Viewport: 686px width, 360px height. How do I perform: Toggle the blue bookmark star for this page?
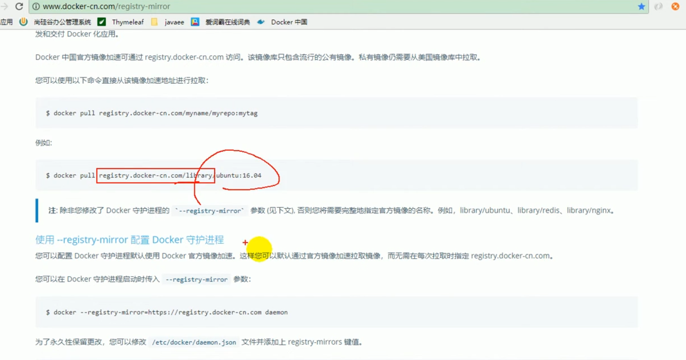(642, 6)
